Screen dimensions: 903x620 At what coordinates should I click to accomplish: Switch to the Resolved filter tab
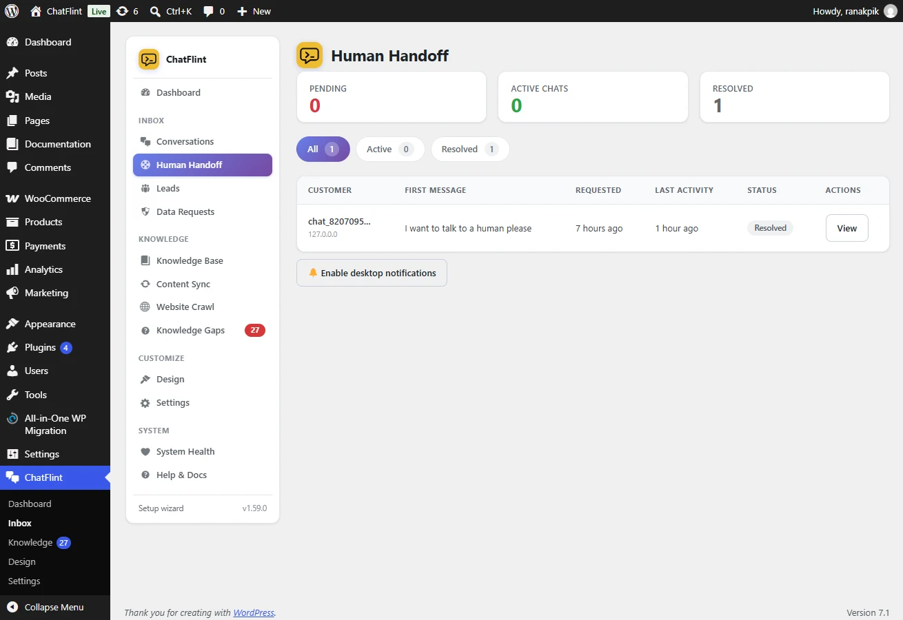pos(470,149)
